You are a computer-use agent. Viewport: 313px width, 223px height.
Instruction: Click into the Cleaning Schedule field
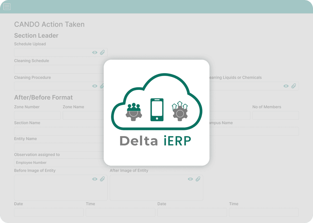pyautogui.click(x=59, y=69)
